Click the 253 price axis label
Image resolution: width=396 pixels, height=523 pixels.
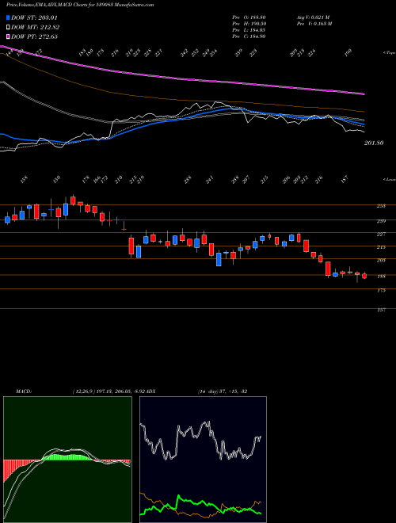pyautogui.click(x=381, y=207)
